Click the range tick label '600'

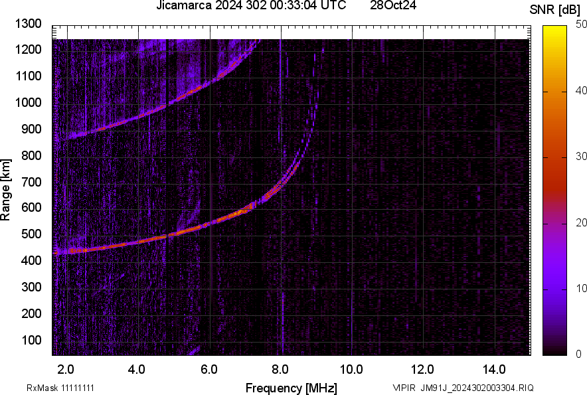(x=31, y=207)
